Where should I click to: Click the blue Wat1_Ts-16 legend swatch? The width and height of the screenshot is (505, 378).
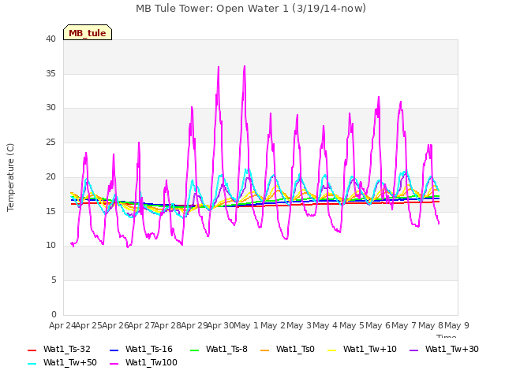114,350
